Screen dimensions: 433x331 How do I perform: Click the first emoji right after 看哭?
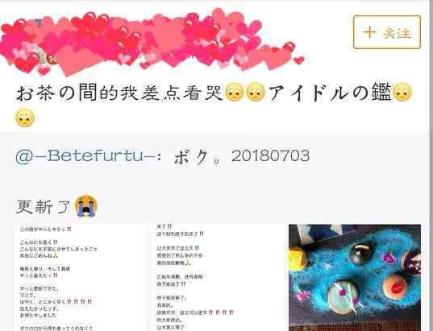[x=235, y=93]
